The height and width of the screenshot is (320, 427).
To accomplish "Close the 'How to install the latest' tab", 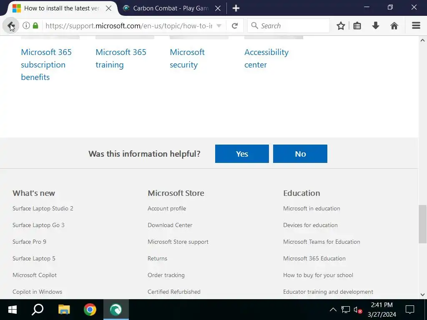I will point(108,8).
